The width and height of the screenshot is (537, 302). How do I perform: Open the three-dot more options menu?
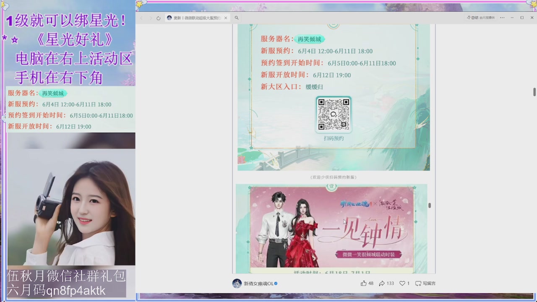click(502, 18)
